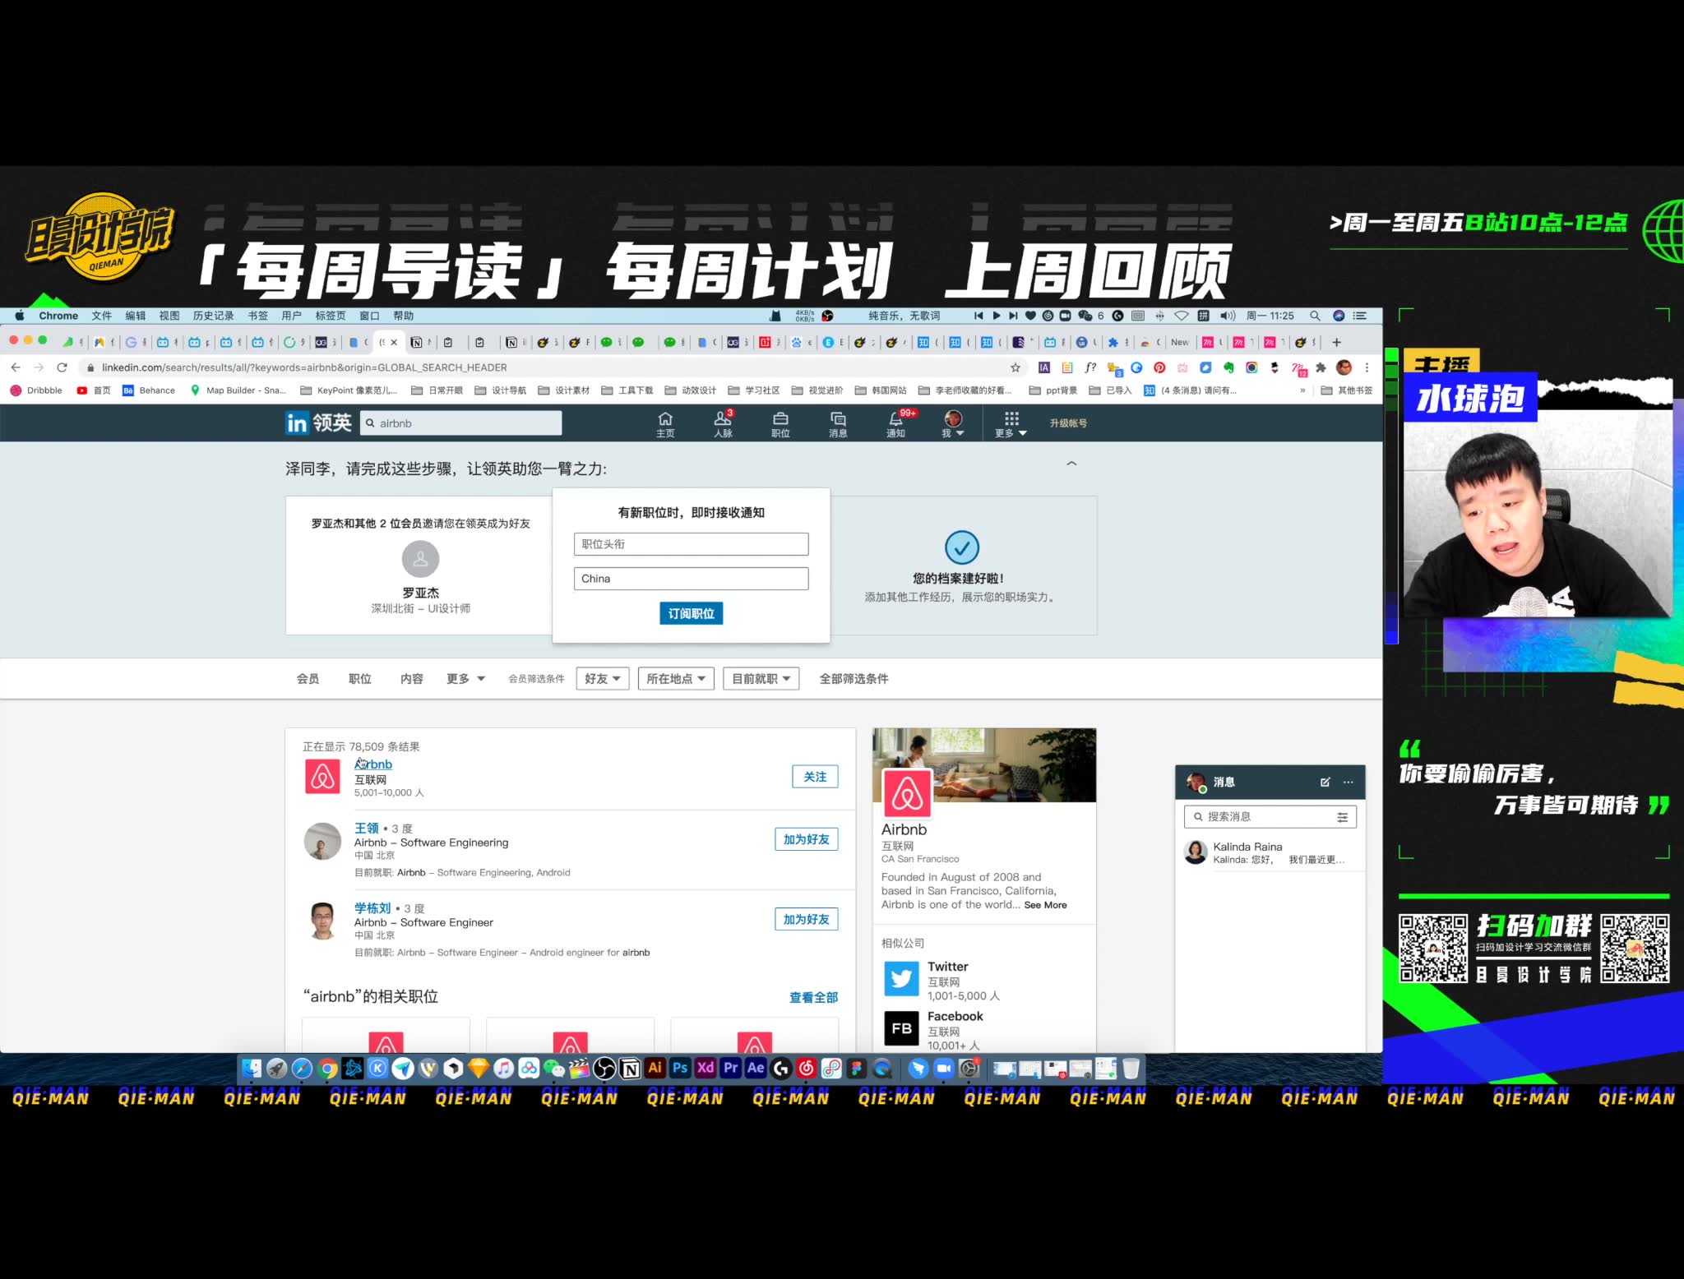The width and height of the screenshot is (1684, 1279).
Task: Click 加为好友 next to 王领
Action: (x=806, y=839)
